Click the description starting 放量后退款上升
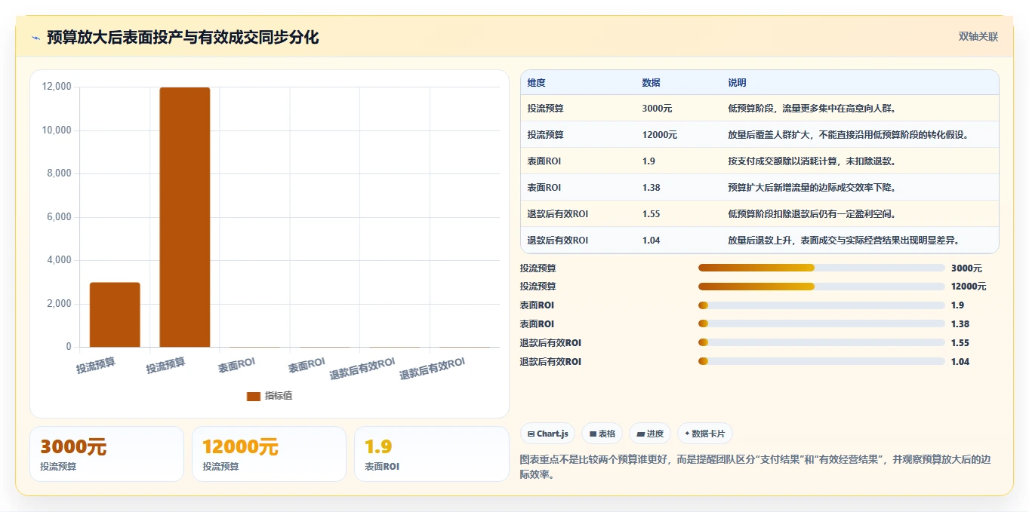Viewport: 1029px width, 512px height. (843, 241)
